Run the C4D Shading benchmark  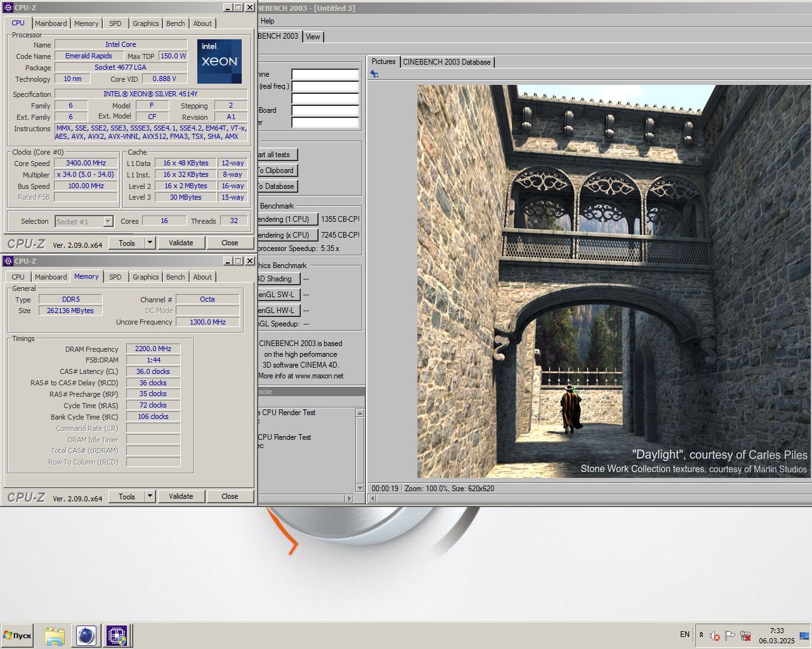tap(278, 279)
